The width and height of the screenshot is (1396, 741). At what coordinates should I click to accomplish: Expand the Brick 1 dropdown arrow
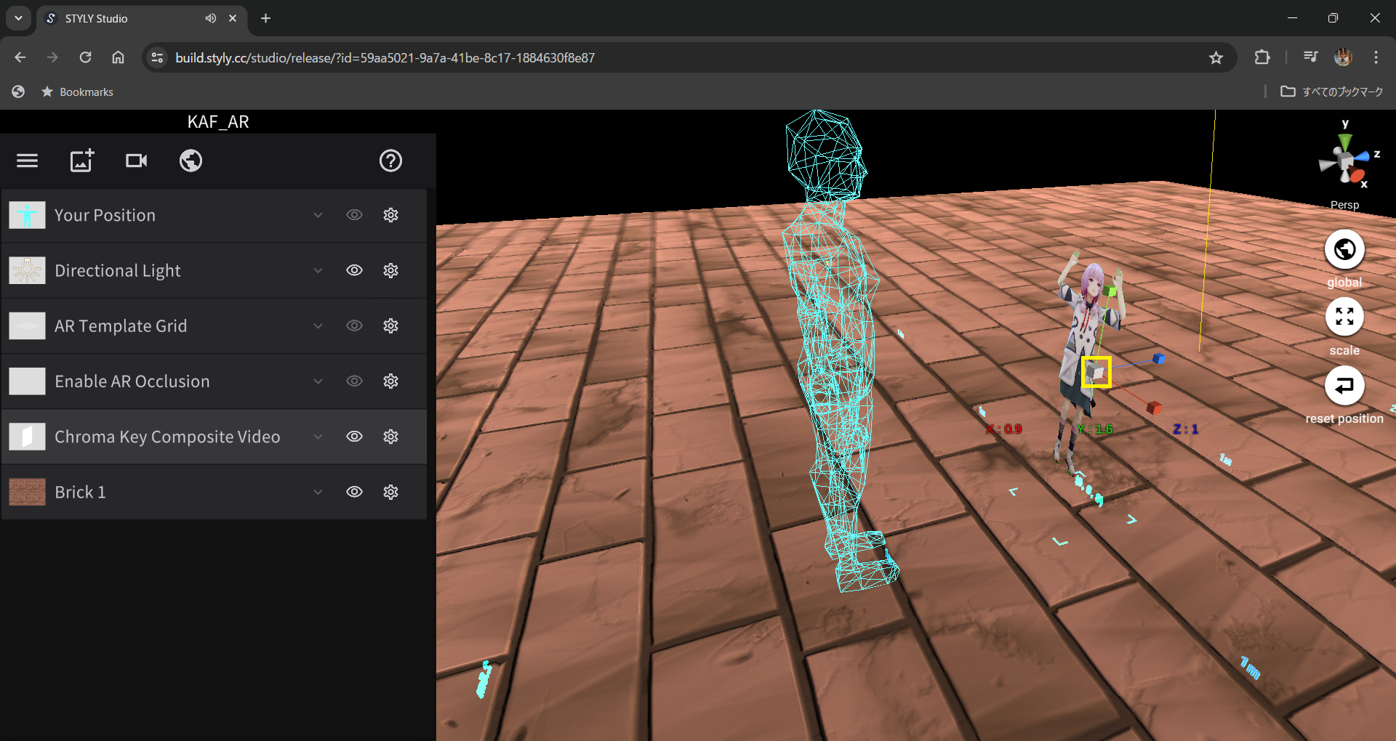tap(318, 492)
